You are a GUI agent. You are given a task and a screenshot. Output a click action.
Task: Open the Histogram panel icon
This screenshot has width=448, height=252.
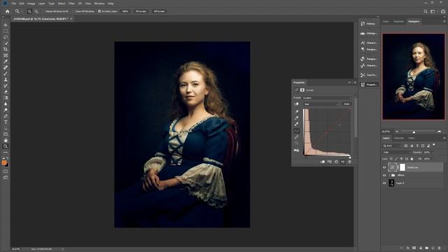tap(363, 34)
